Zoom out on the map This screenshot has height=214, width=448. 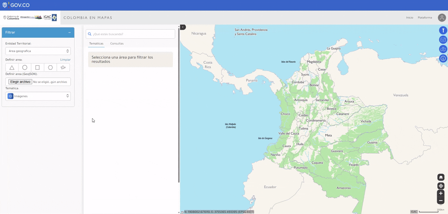coord(441,201)
